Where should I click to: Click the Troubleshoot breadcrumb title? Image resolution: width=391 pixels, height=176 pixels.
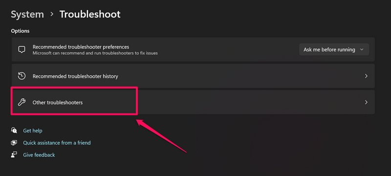(90, 15)
